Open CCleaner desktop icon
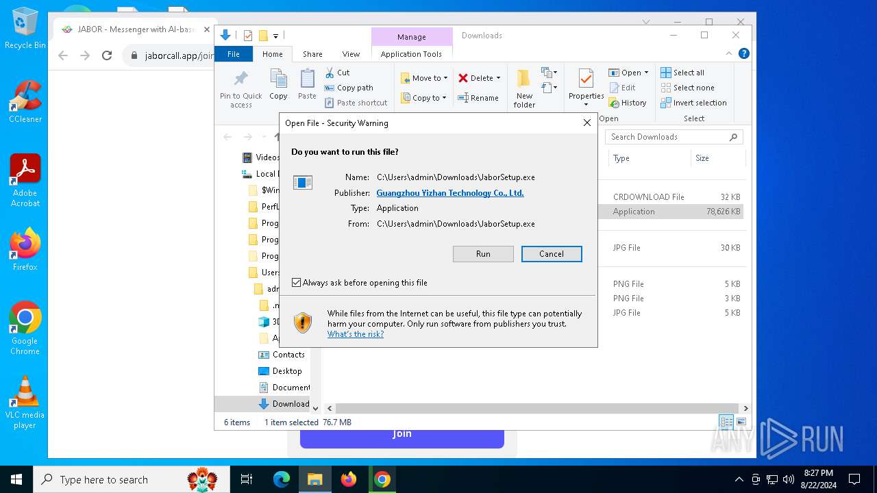 (x=25, y=101)
